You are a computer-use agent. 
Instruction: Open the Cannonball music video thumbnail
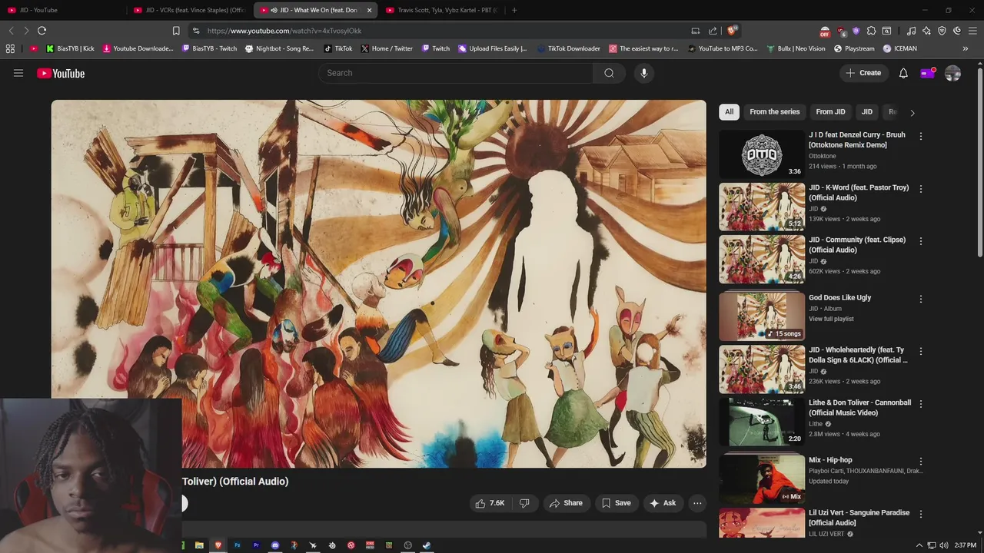coord(762,422)
